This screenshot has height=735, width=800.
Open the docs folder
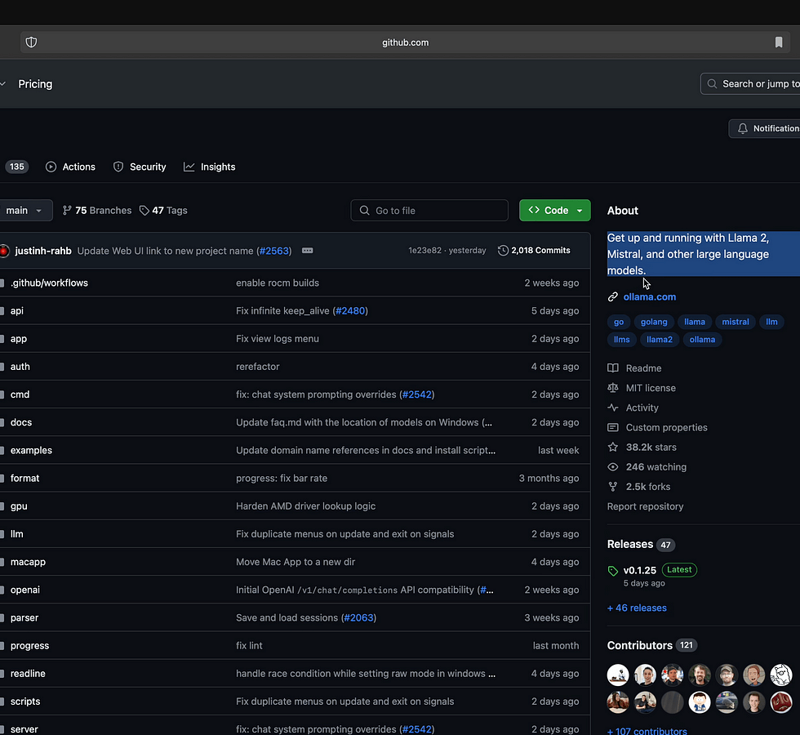click(x=21, y=422)
